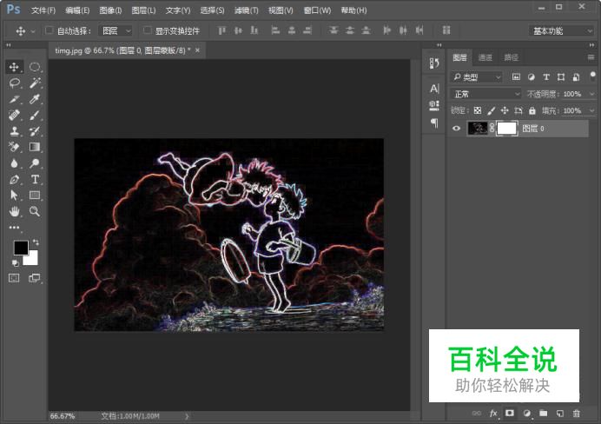Reset default foreground and background colors

[16, 263]
